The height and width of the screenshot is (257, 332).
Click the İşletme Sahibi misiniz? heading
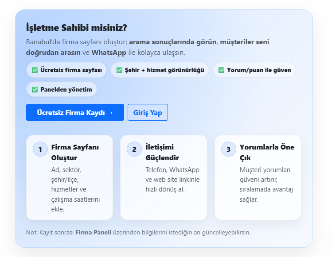pyautogui.click(x=77, y=28)
